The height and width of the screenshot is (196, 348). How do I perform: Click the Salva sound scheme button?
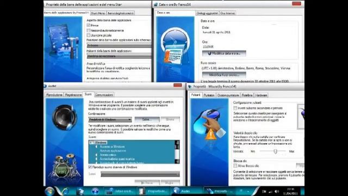pyautogui.click(x=147, y=120)
